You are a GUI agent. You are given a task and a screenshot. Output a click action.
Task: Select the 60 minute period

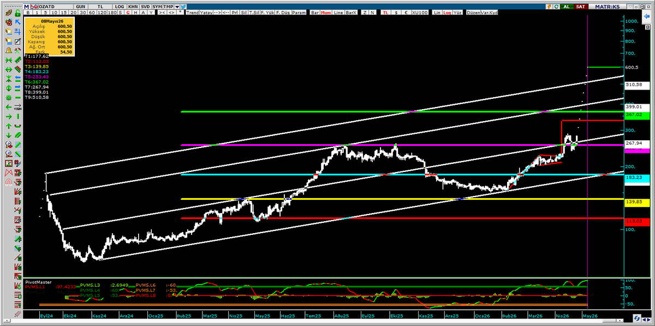click(x=92, y=13)
